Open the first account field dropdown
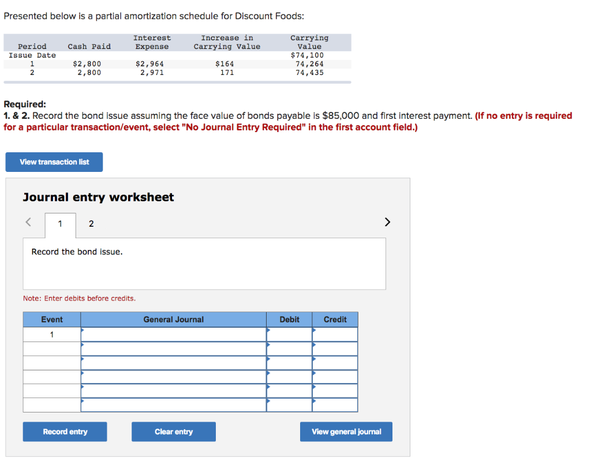This screenshot has width=591, height=469. [x=173, y=333]
